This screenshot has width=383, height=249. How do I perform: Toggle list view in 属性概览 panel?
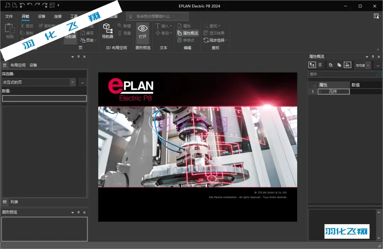pyautogui.click(x=320, y=65)
